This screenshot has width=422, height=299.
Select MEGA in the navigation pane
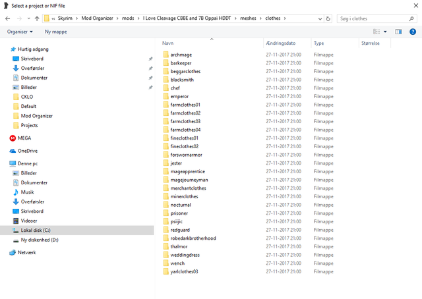(x=24, y=138)
